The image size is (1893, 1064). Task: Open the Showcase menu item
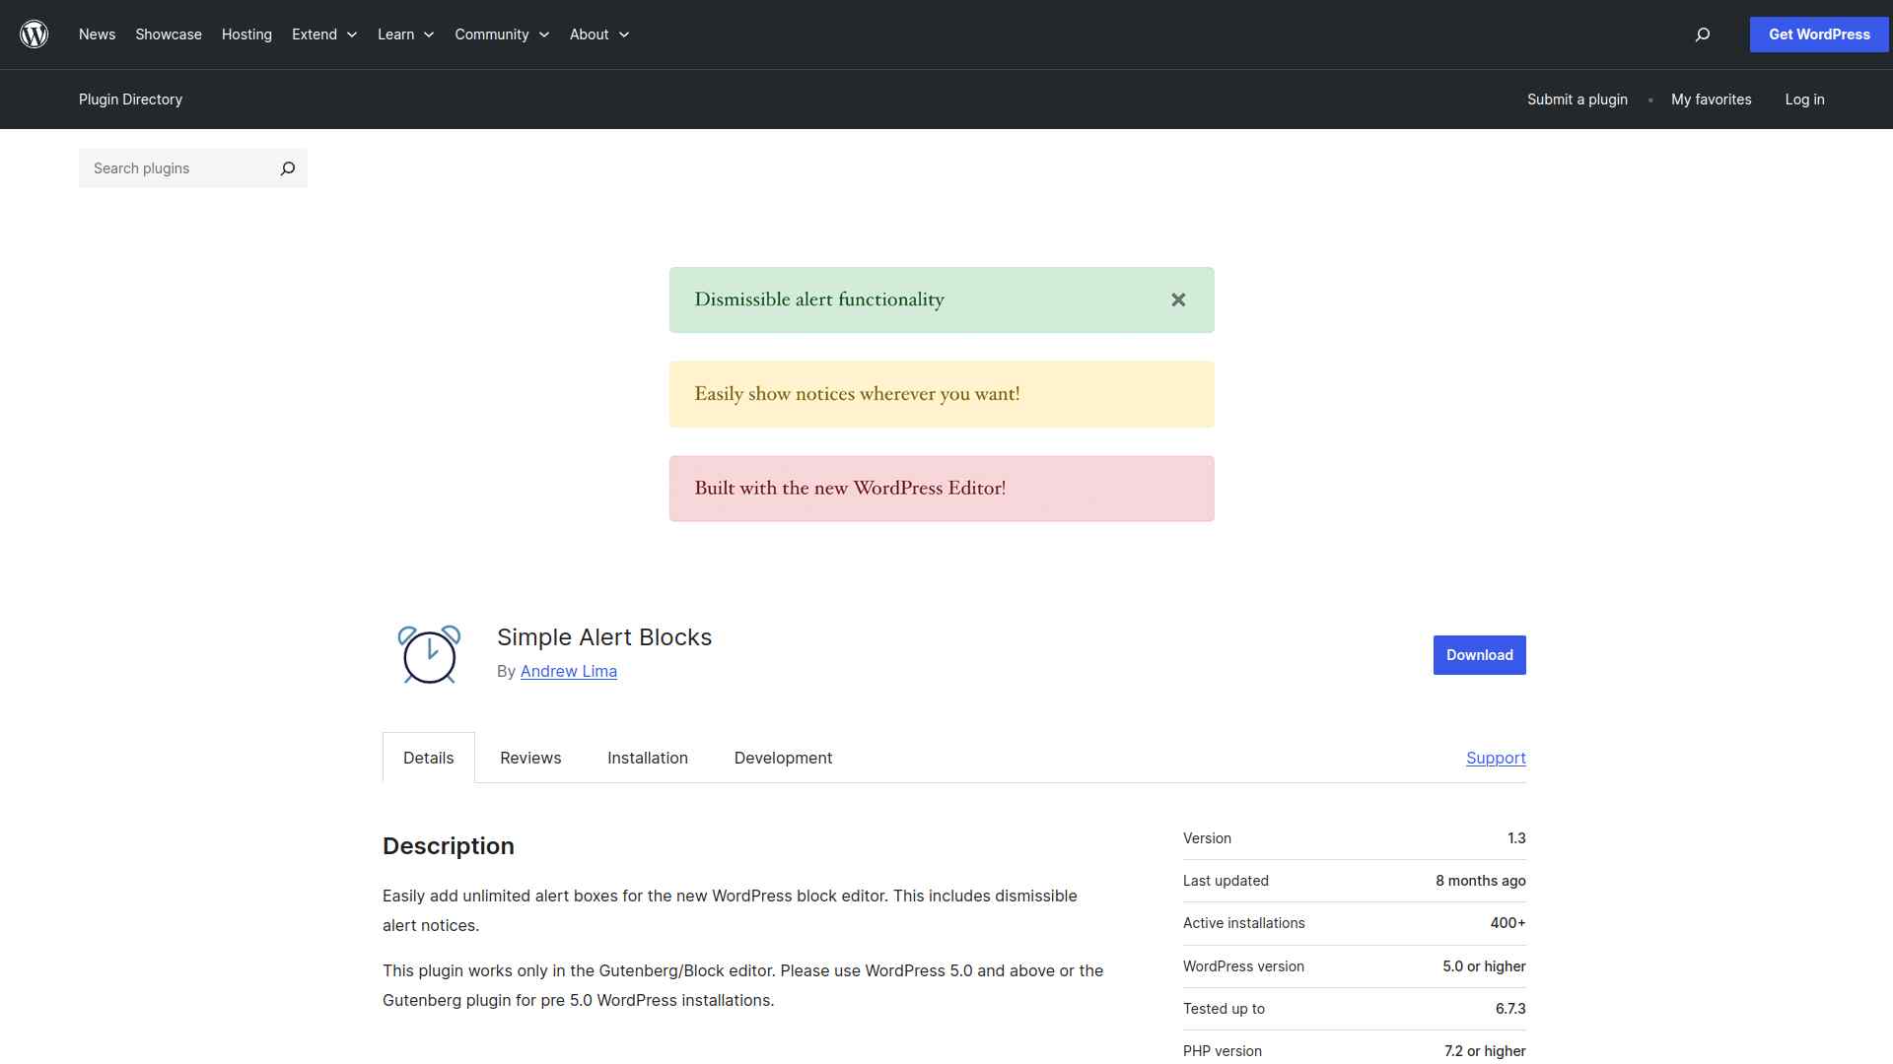[x=169, y=34]
